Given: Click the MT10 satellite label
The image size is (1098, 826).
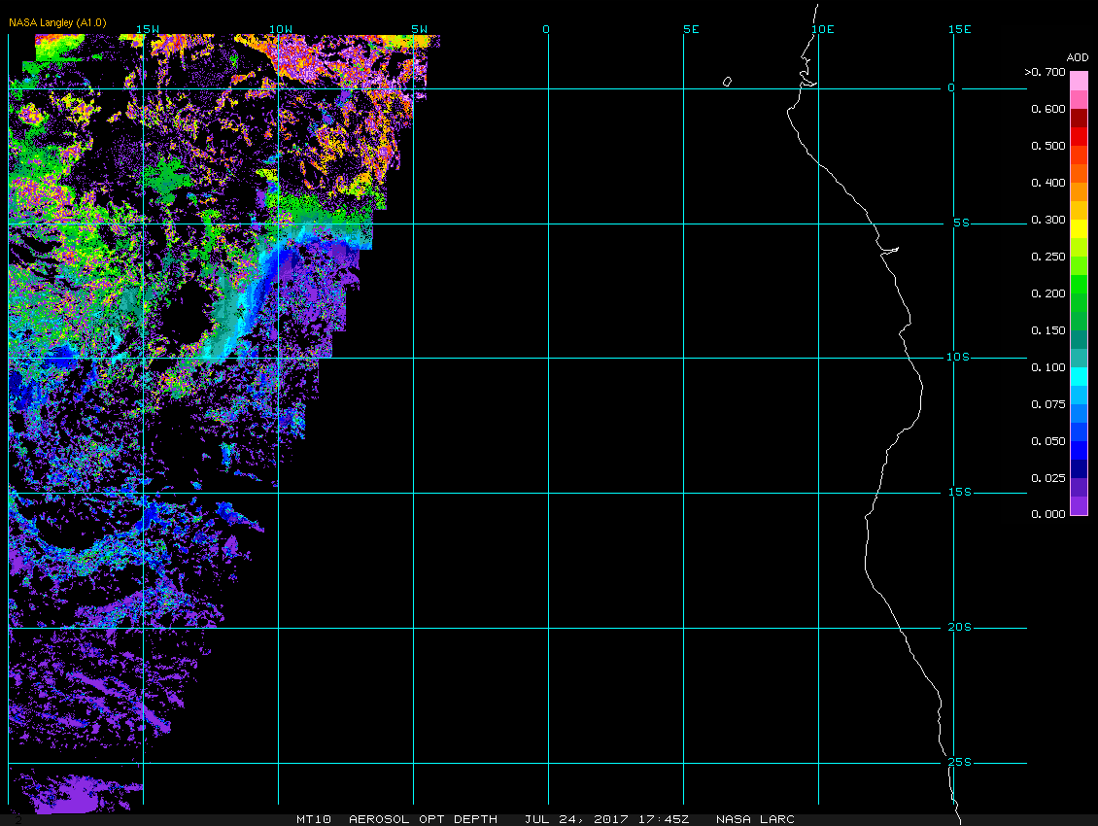Looking at the screenshot, I should (314, 819).
